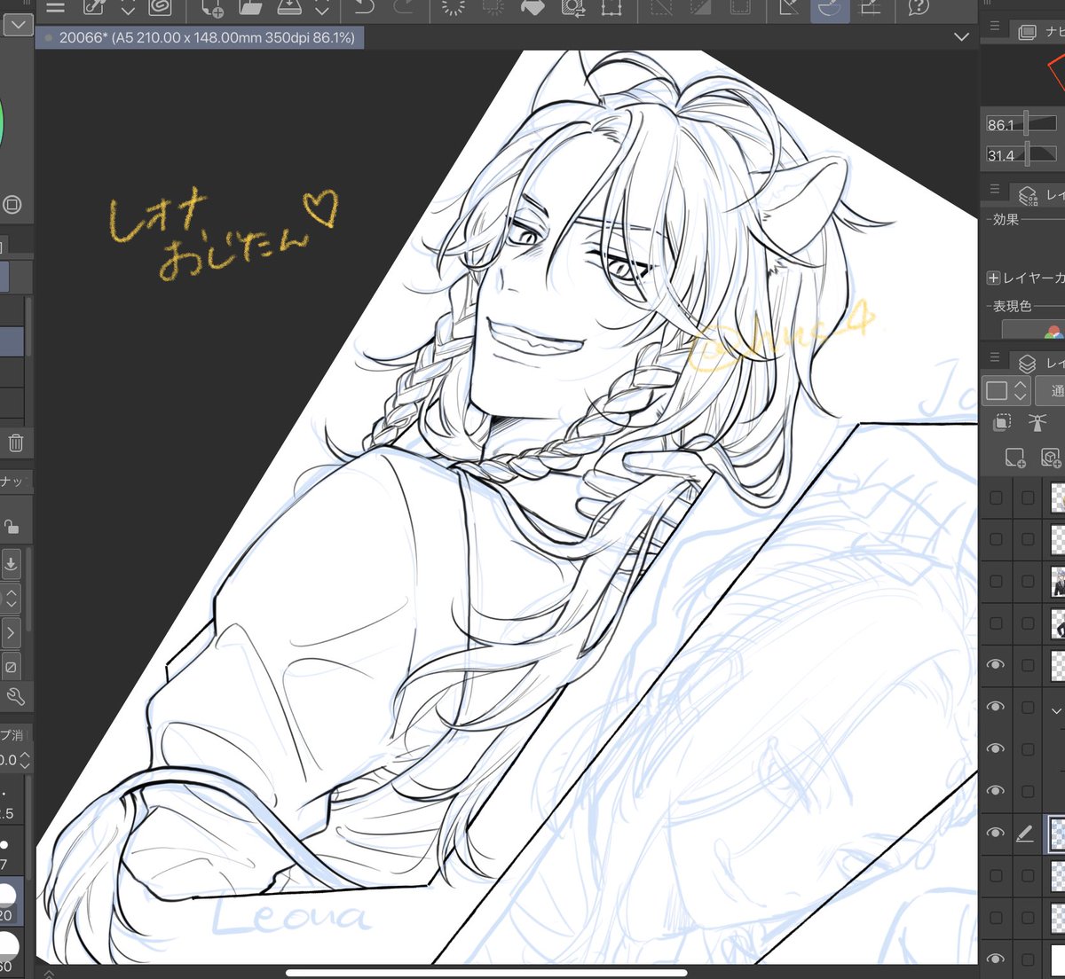Adjust the 0.0 value stepper arrows
The height and width of the screenshot is (979, 1065).
coord(25,760)
